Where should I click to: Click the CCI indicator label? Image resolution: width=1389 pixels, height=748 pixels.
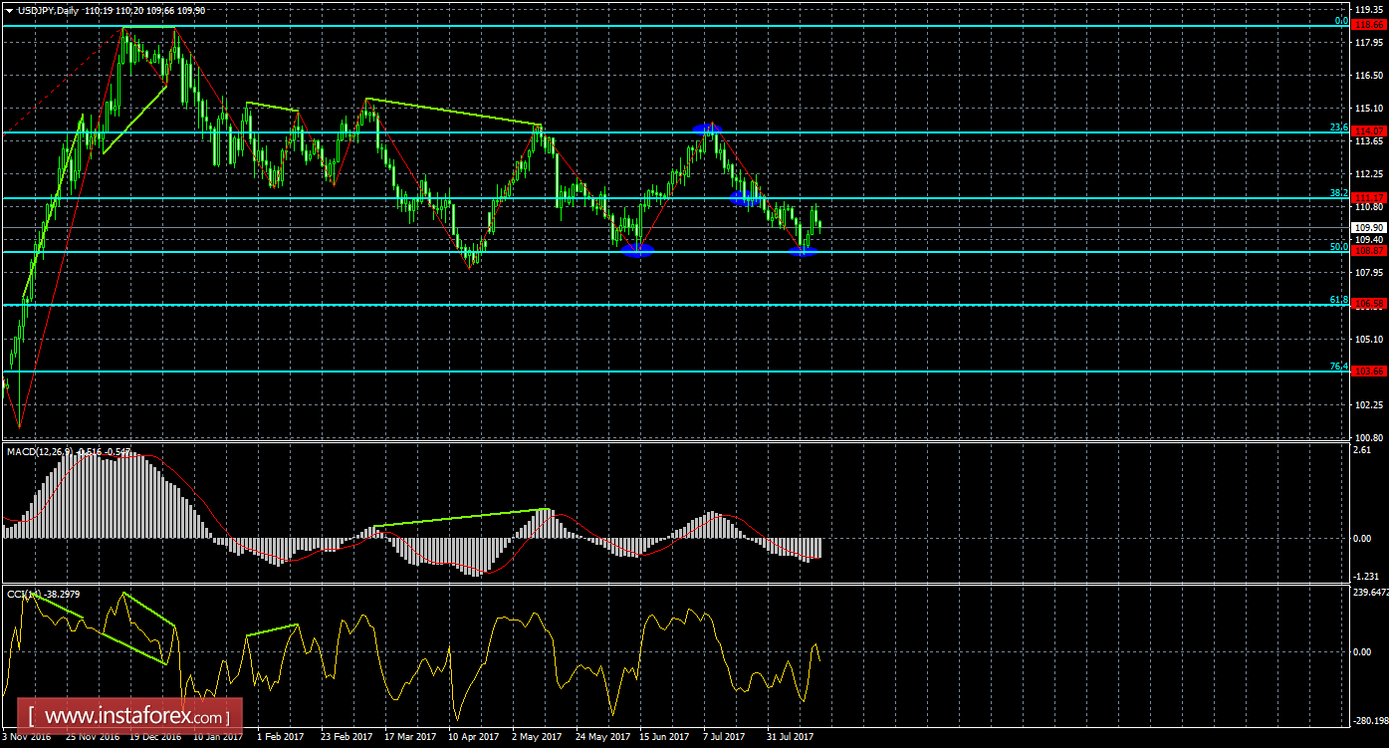click(22, 594)
